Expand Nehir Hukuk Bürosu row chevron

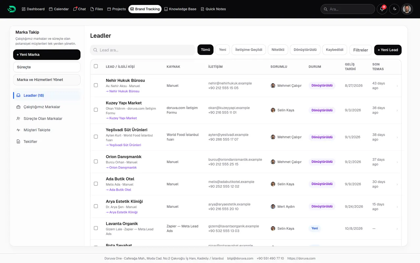397,86
